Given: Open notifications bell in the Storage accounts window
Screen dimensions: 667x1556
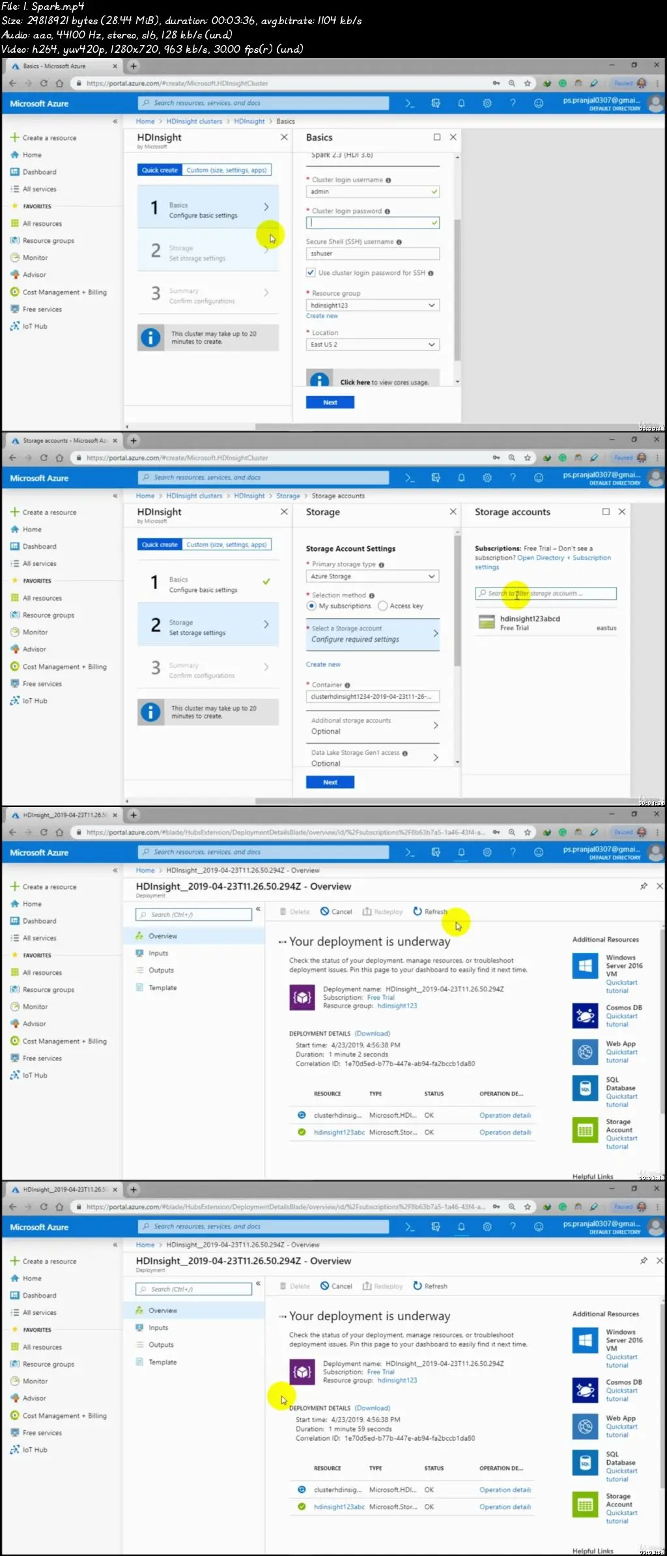Looking at the screenshot, I should coord(461,478).
